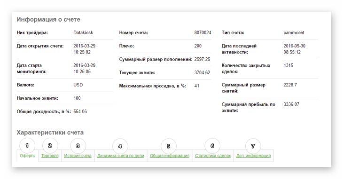Select total return value 554.06
The height and width of the screenshot is (179, 343).
(80, 112)
